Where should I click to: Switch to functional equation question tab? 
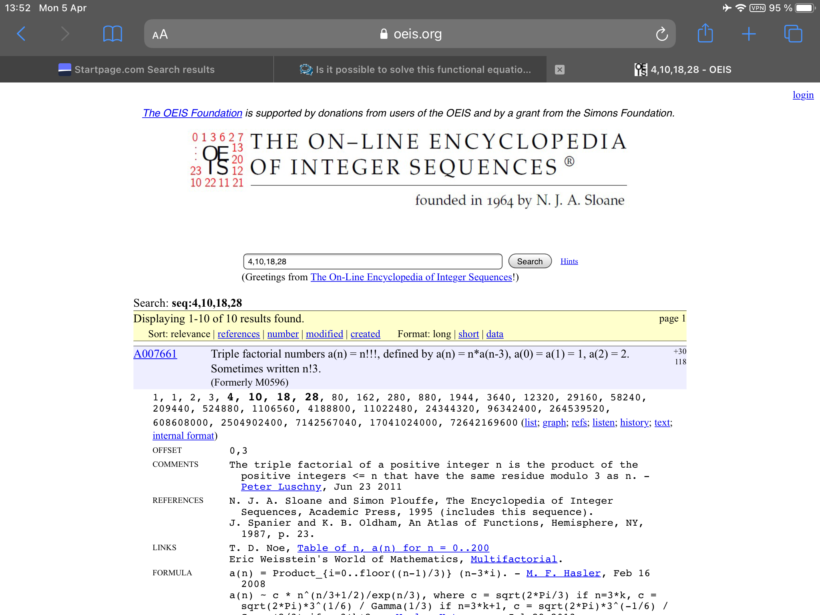coord(410,70)
